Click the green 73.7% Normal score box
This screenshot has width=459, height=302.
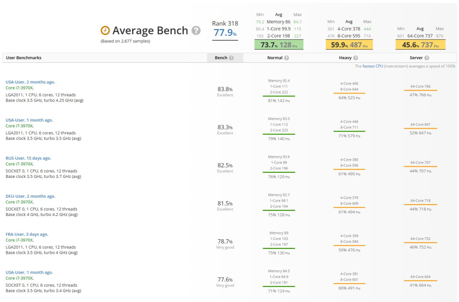click(x=279, y=45)
